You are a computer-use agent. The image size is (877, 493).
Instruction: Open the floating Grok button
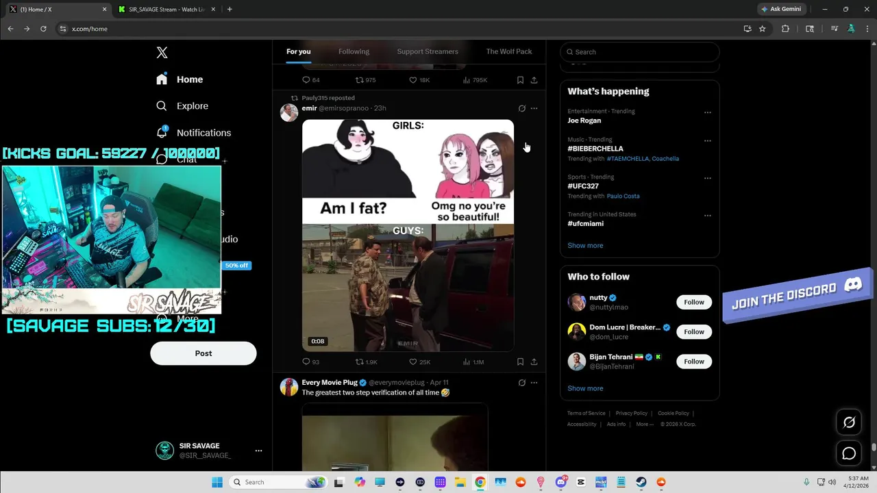pos(849,422)
